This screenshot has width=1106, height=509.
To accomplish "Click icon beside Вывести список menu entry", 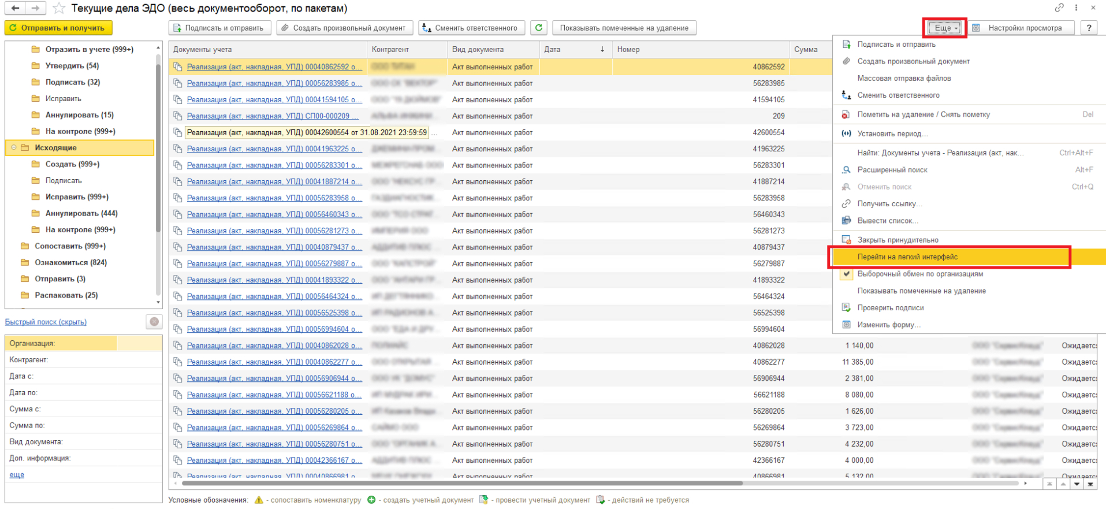I will pos(847,221).
